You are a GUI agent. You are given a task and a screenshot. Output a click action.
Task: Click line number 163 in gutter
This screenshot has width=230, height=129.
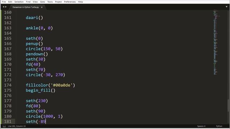(8, 28)
